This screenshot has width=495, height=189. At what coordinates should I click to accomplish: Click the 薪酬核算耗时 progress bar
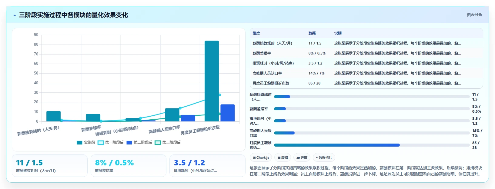point(372,97)
